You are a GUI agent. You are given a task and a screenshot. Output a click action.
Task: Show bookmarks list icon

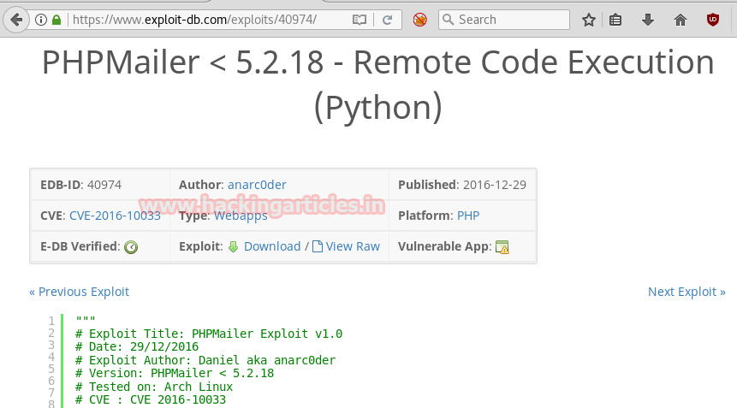[615, 20]
